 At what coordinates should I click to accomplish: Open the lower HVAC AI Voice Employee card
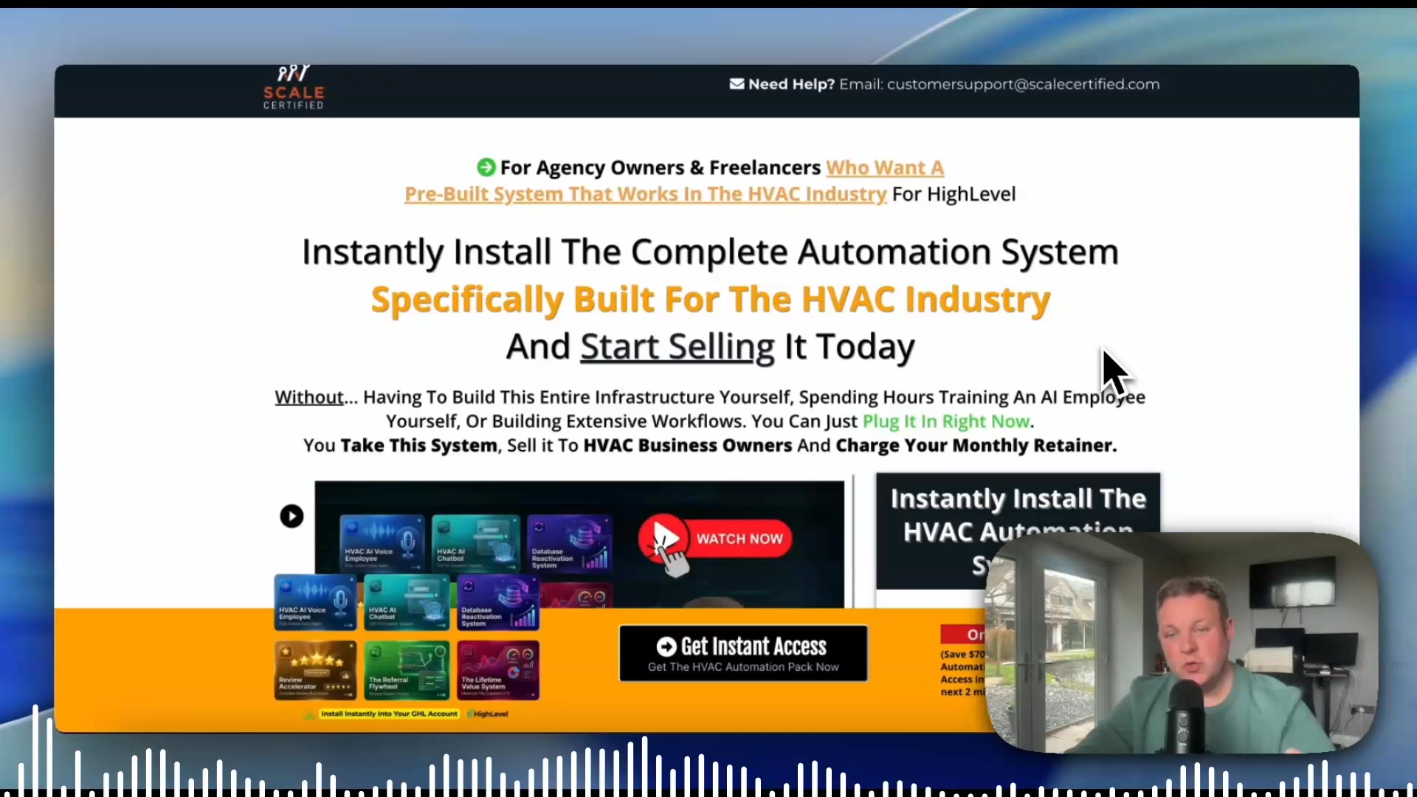(315, 603)
